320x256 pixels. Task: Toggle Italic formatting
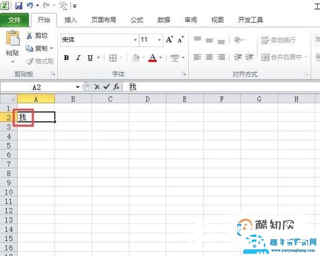[78, 58]
